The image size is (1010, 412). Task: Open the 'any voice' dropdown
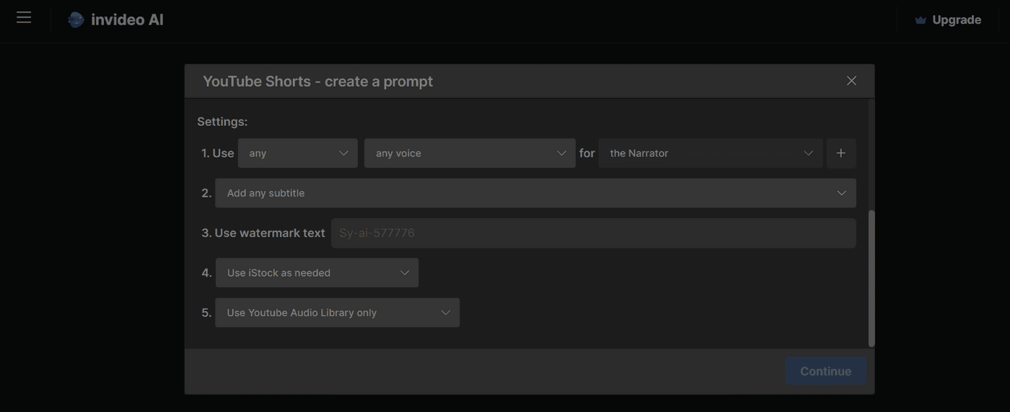point(470,153)
